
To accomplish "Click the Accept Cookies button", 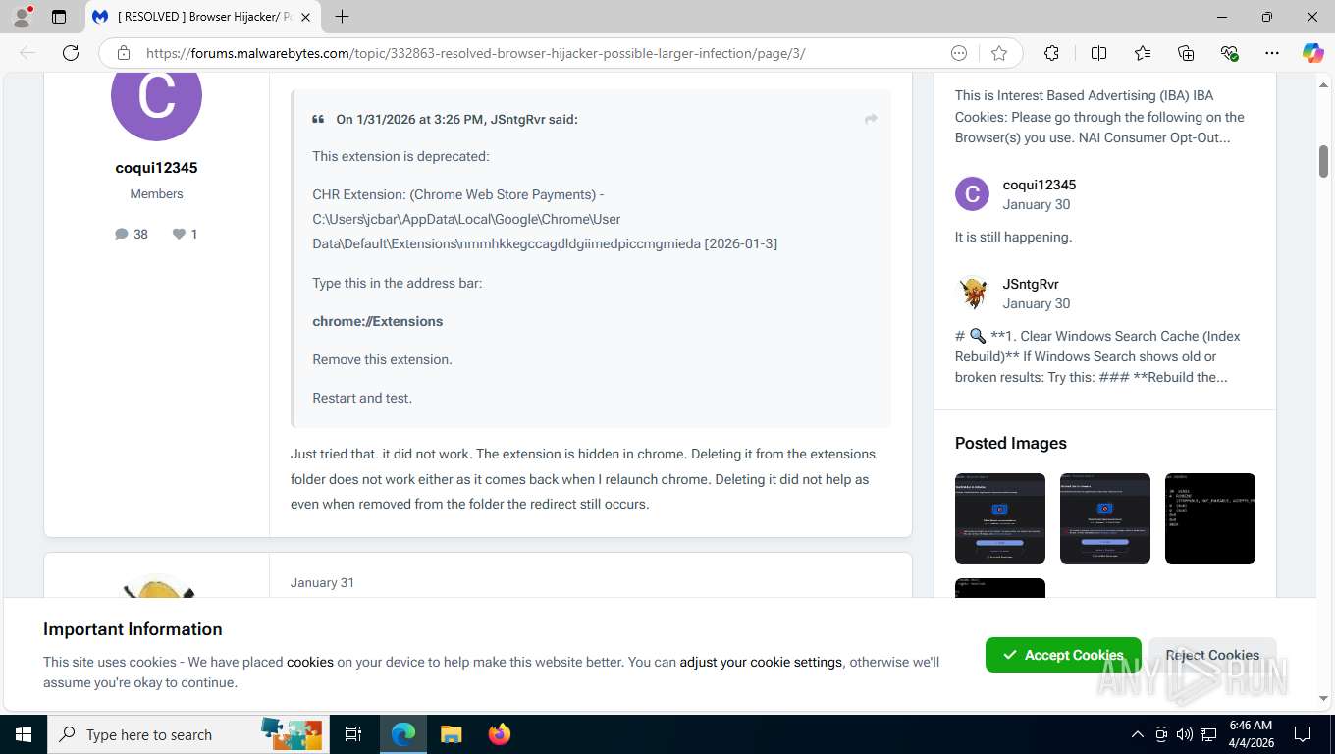I will pyautogui.click(x=1063, y=655).
